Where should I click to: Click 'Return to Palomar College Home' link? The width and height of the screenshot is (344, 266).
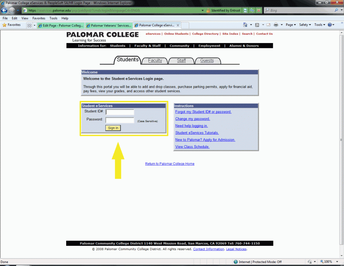coord(170,164)
